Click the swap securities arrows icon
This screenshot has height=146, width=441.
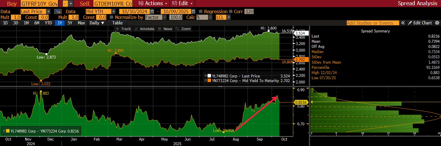pos(58,11)
